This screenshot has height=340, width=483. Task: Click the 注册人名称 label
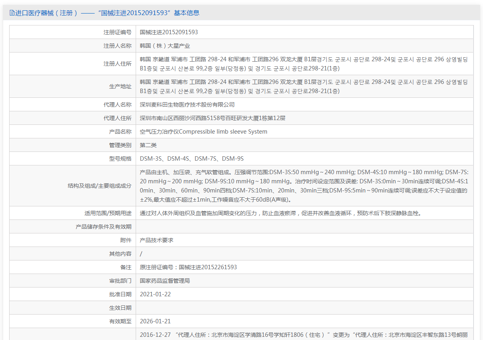point(117,46)
